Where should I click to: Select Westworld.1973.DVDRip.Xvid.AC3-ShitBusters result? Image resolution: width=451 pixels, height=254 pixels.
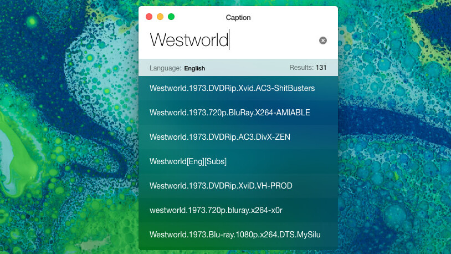tap(232, 88)
